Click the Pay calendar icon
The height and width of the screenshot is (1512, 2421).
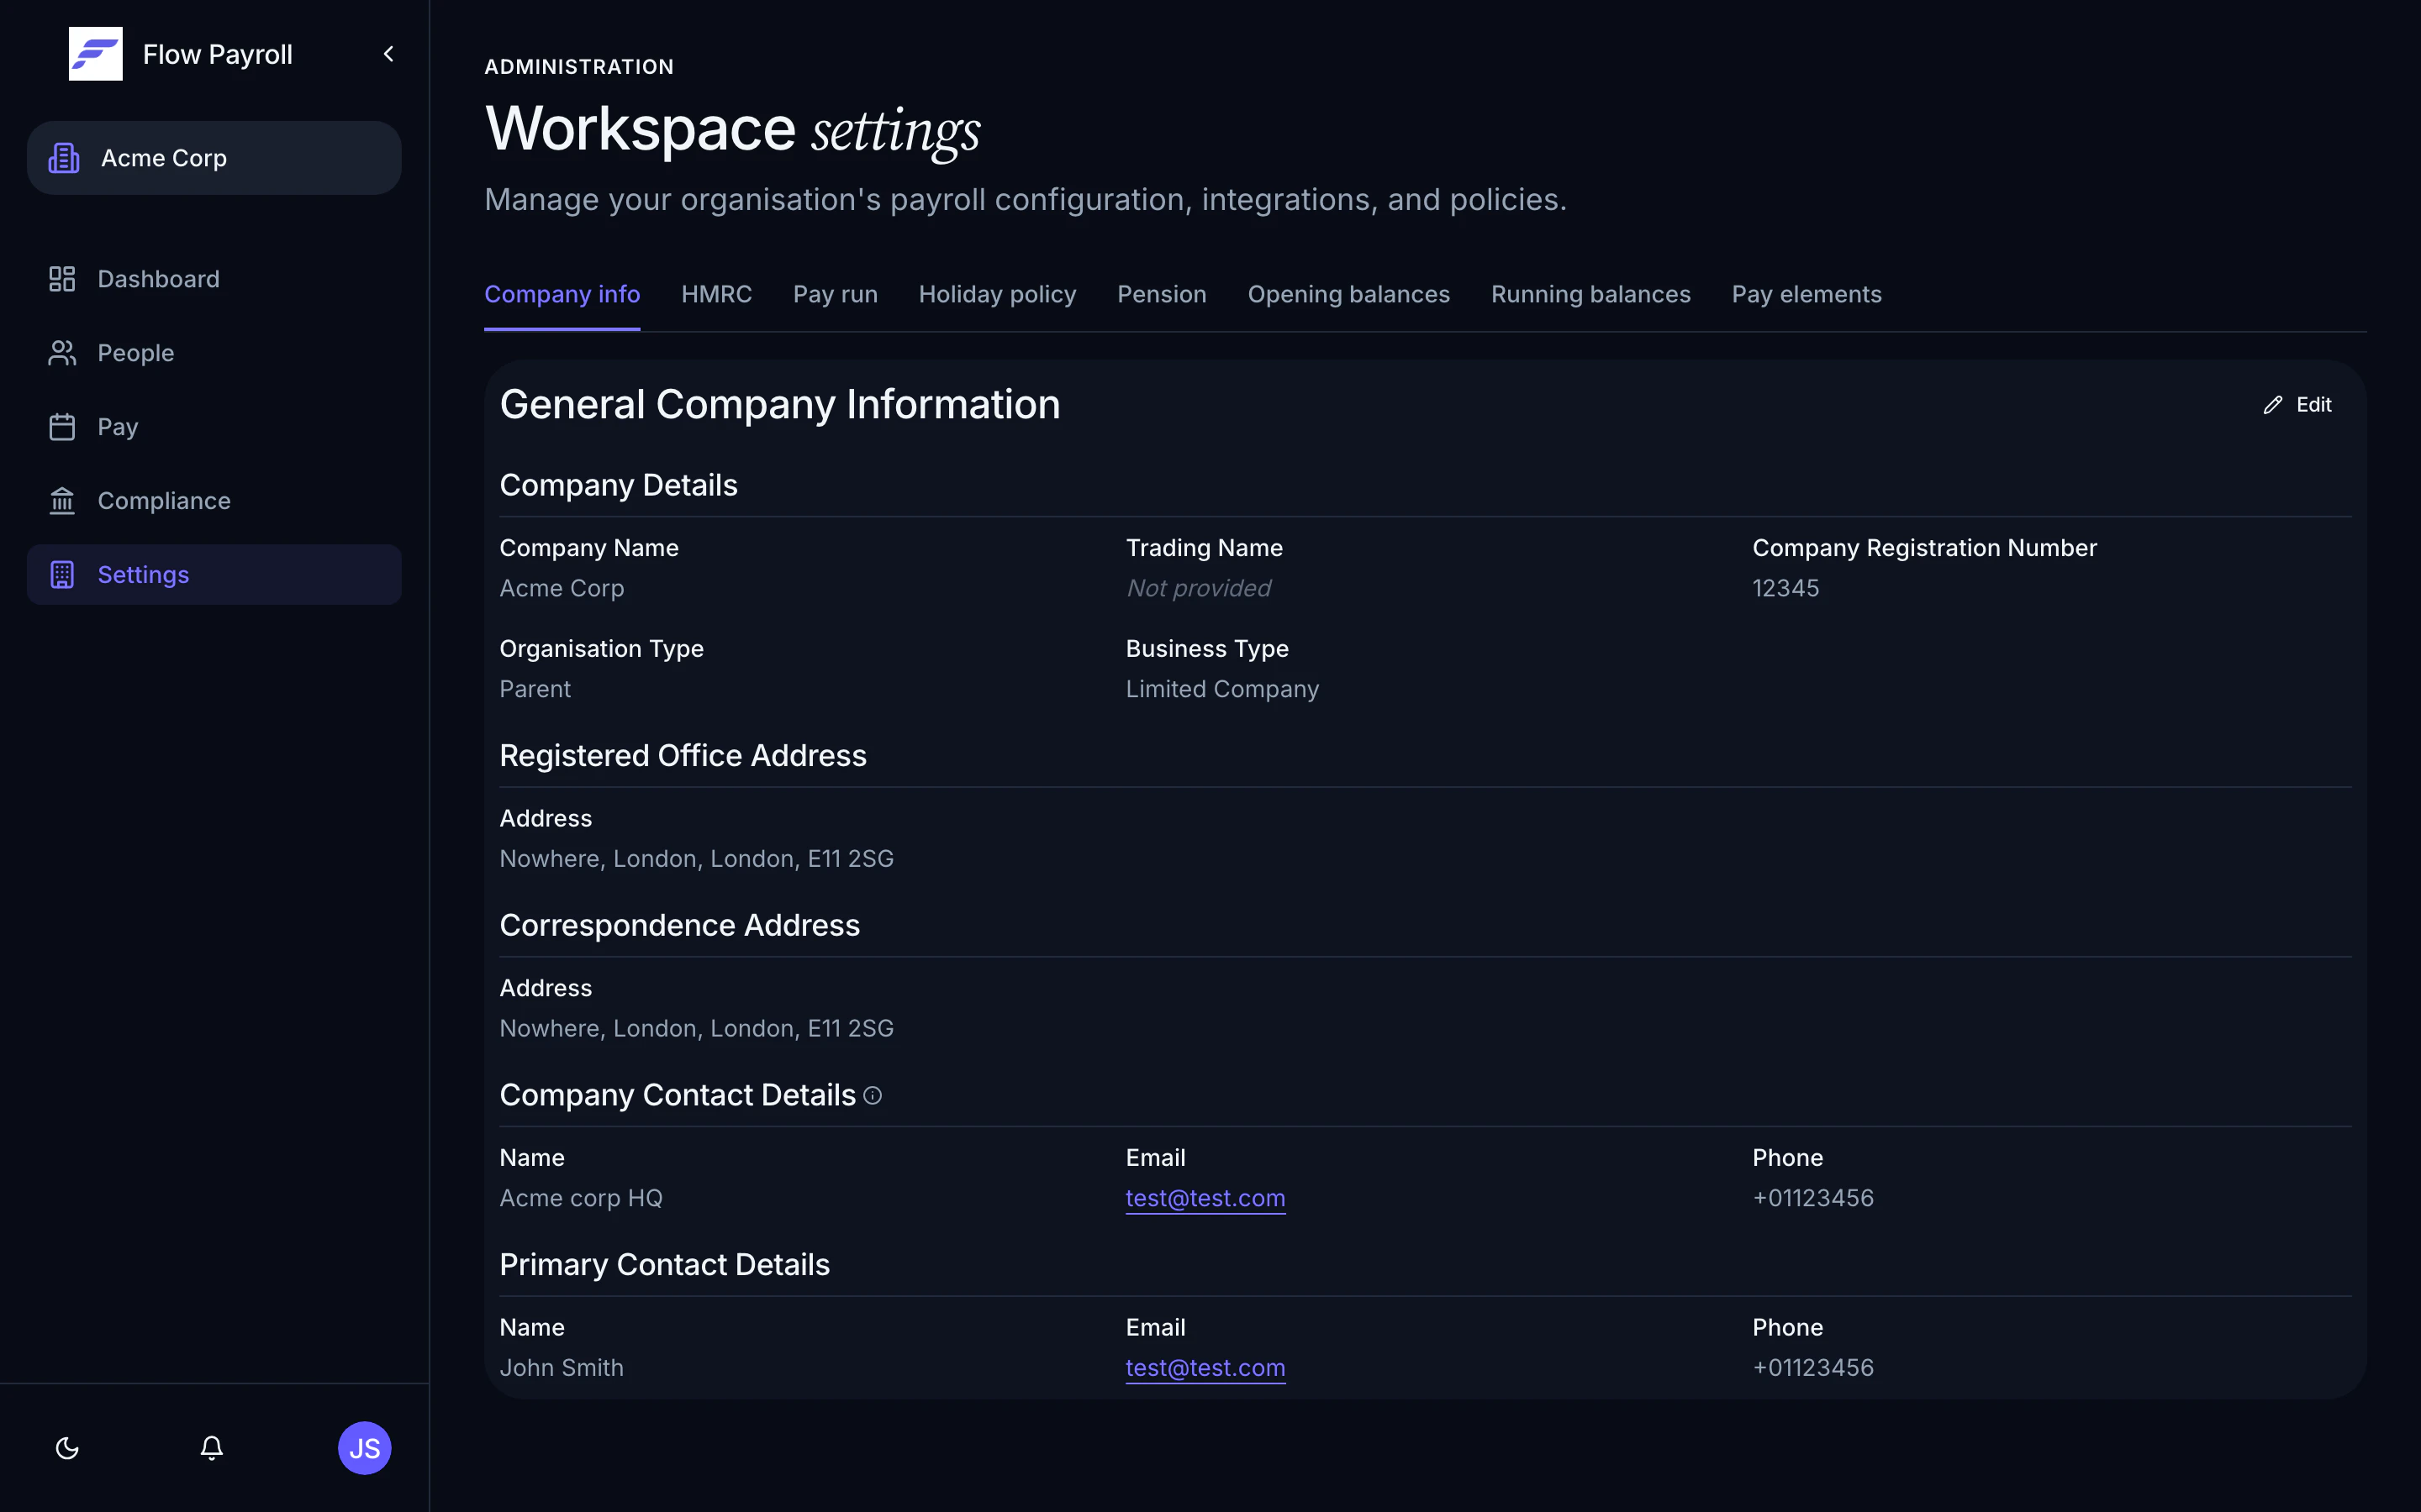pyautogui.click(x=62, y=427)
